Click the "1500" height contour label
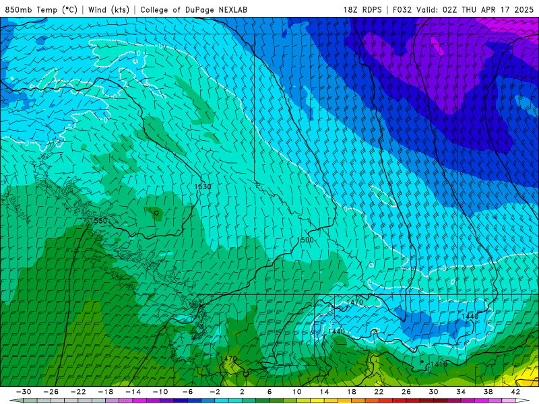This screenshot has height=404, width=539. point(305,240)
